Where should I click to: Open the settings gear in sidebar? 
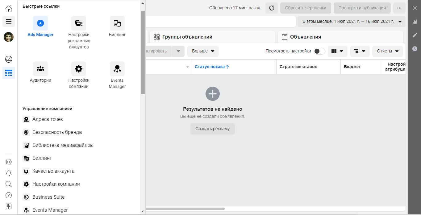pyautogui.click(x=9, y=162)
